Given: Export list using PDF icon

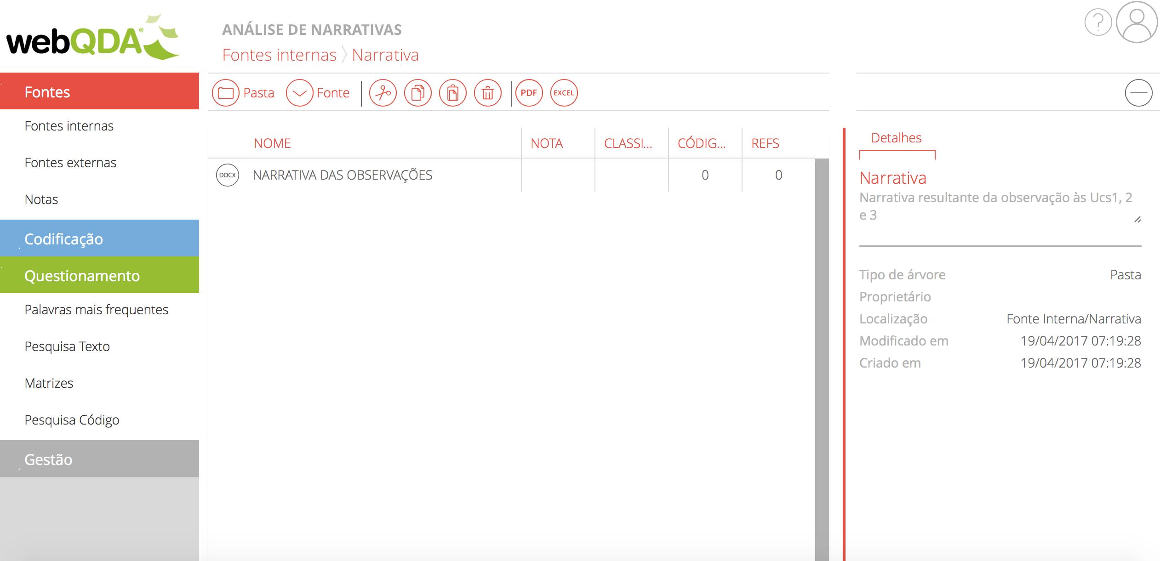Looking at the screenshot, I should (x=529, y=93).
